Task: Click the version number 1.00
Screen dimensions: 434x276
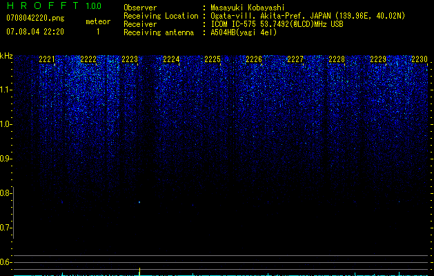Action: (x=94, y=6)
